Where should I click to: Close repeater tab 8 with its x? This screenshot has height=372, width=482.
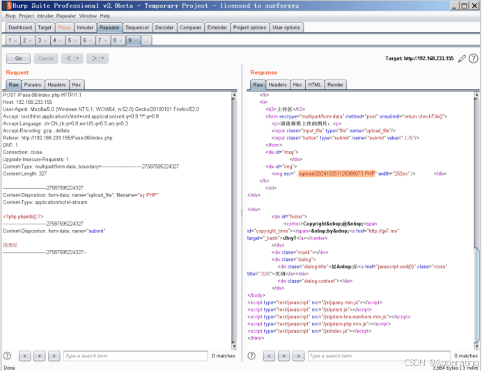click(x=120, y=40)
